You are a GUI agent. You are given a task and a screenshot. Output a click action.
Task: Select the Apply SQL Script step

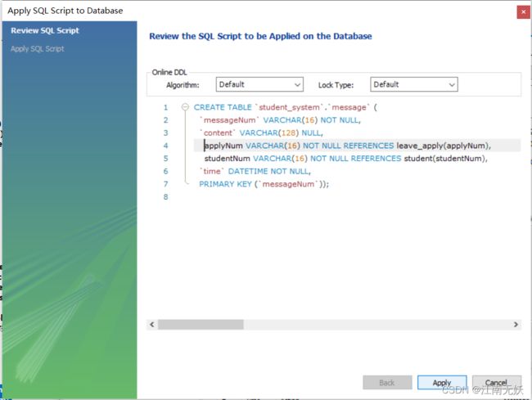[38, 49]
